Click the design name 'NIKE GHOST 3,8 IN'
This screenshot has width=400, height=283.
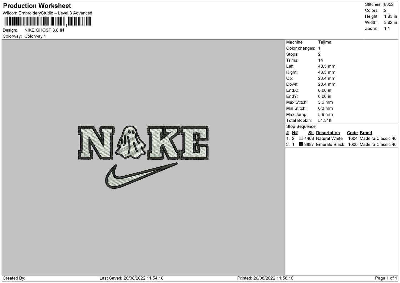[x=44, y=30]
